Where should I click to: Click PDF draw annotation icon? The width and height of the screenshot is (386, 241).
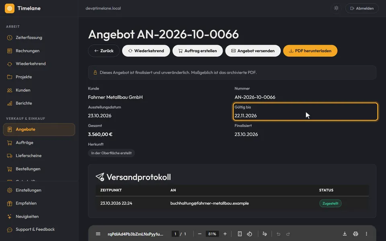click(265, 234)
